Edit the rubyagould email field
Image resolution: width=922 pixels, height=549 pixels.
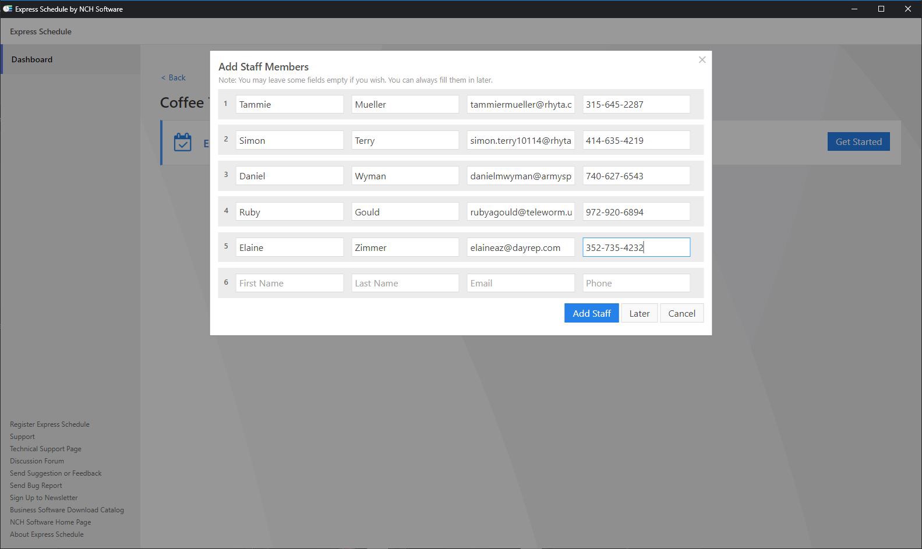[x=521, y=212]
